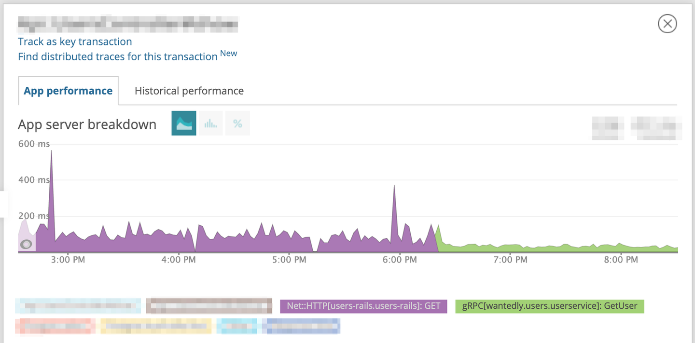Click the 4:00 PM time axis label
Viewport: 695px width, 343px height.
tap(179, 260)
